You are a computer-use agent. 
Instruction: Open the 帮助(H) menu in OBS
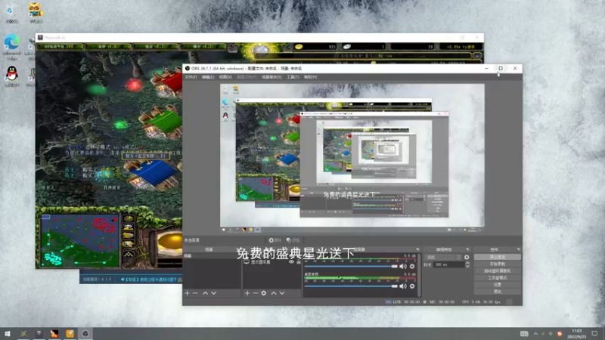(x=310, y=77)
